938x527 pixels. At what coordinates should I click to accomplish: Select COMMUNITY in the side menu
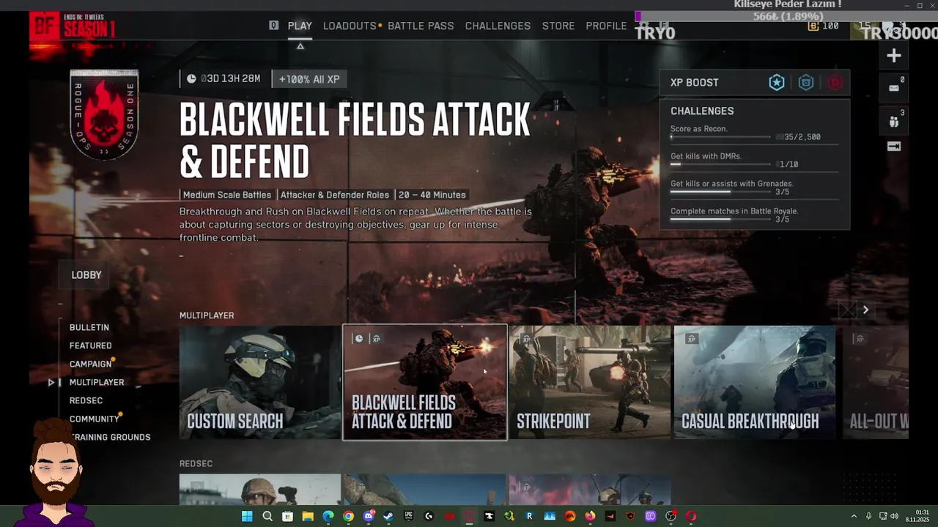coord(95,419)
